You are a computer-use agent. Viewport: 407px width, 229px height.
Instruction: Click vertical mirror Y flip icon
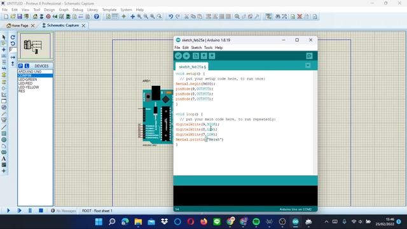[13, 64]
